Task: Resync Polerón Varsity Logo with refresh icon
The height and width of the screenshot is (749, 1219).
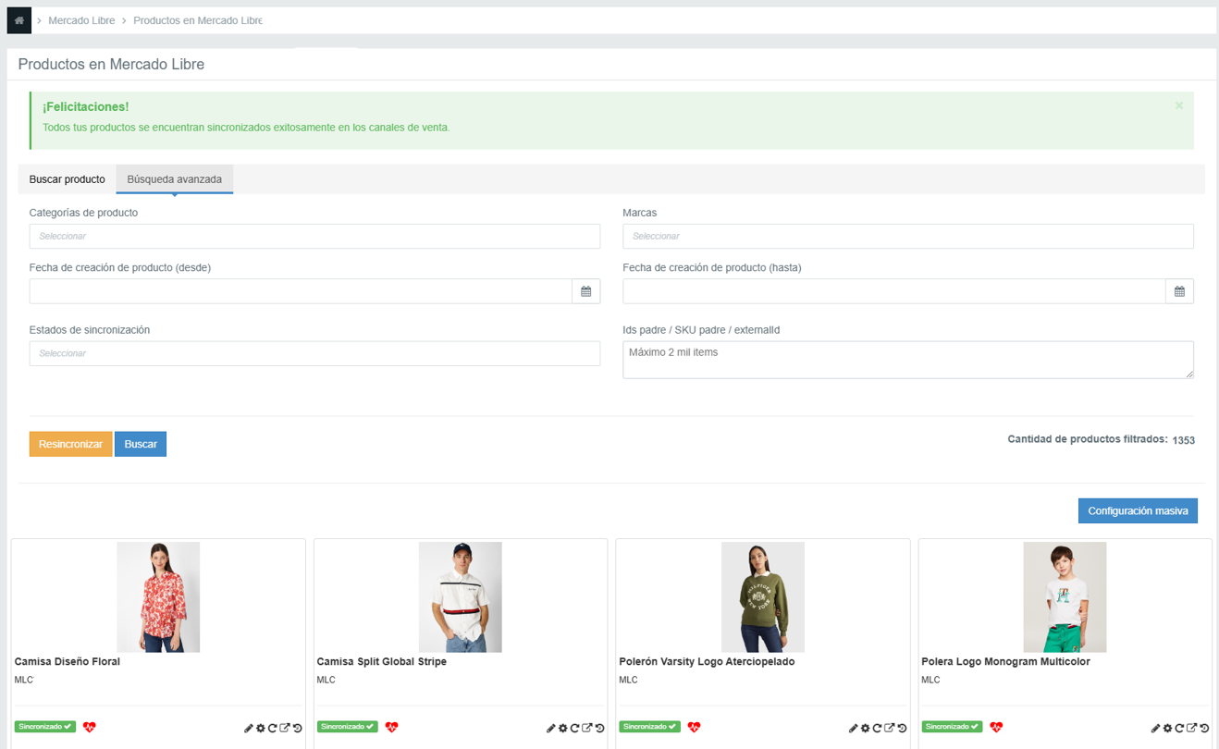Action: coord(878,729)
